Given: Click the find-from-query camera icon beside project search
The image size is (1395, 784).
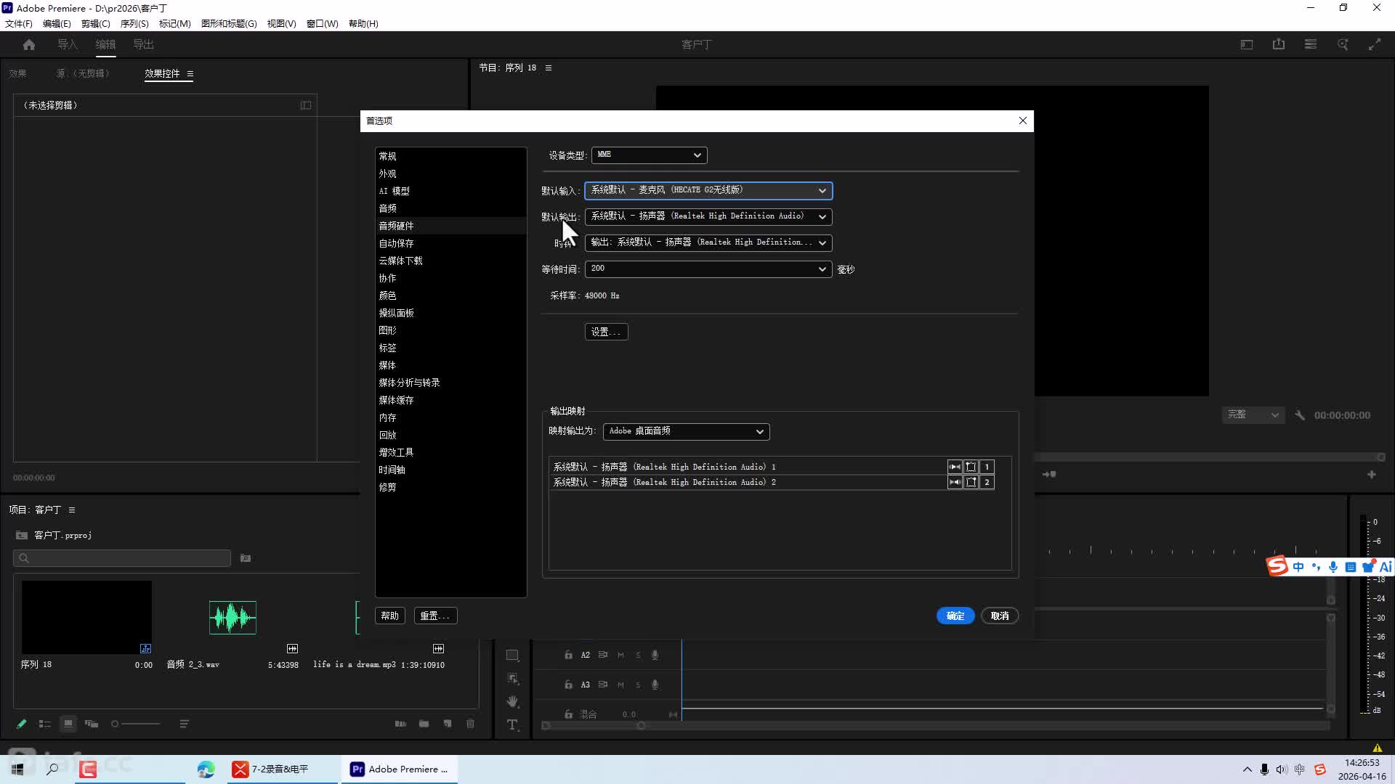Looking at the screenshot, I should pos(246,558).
